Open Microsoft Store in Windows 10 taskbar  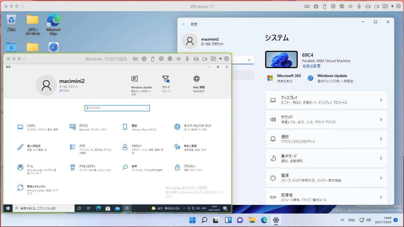click(x=108, y=208)
